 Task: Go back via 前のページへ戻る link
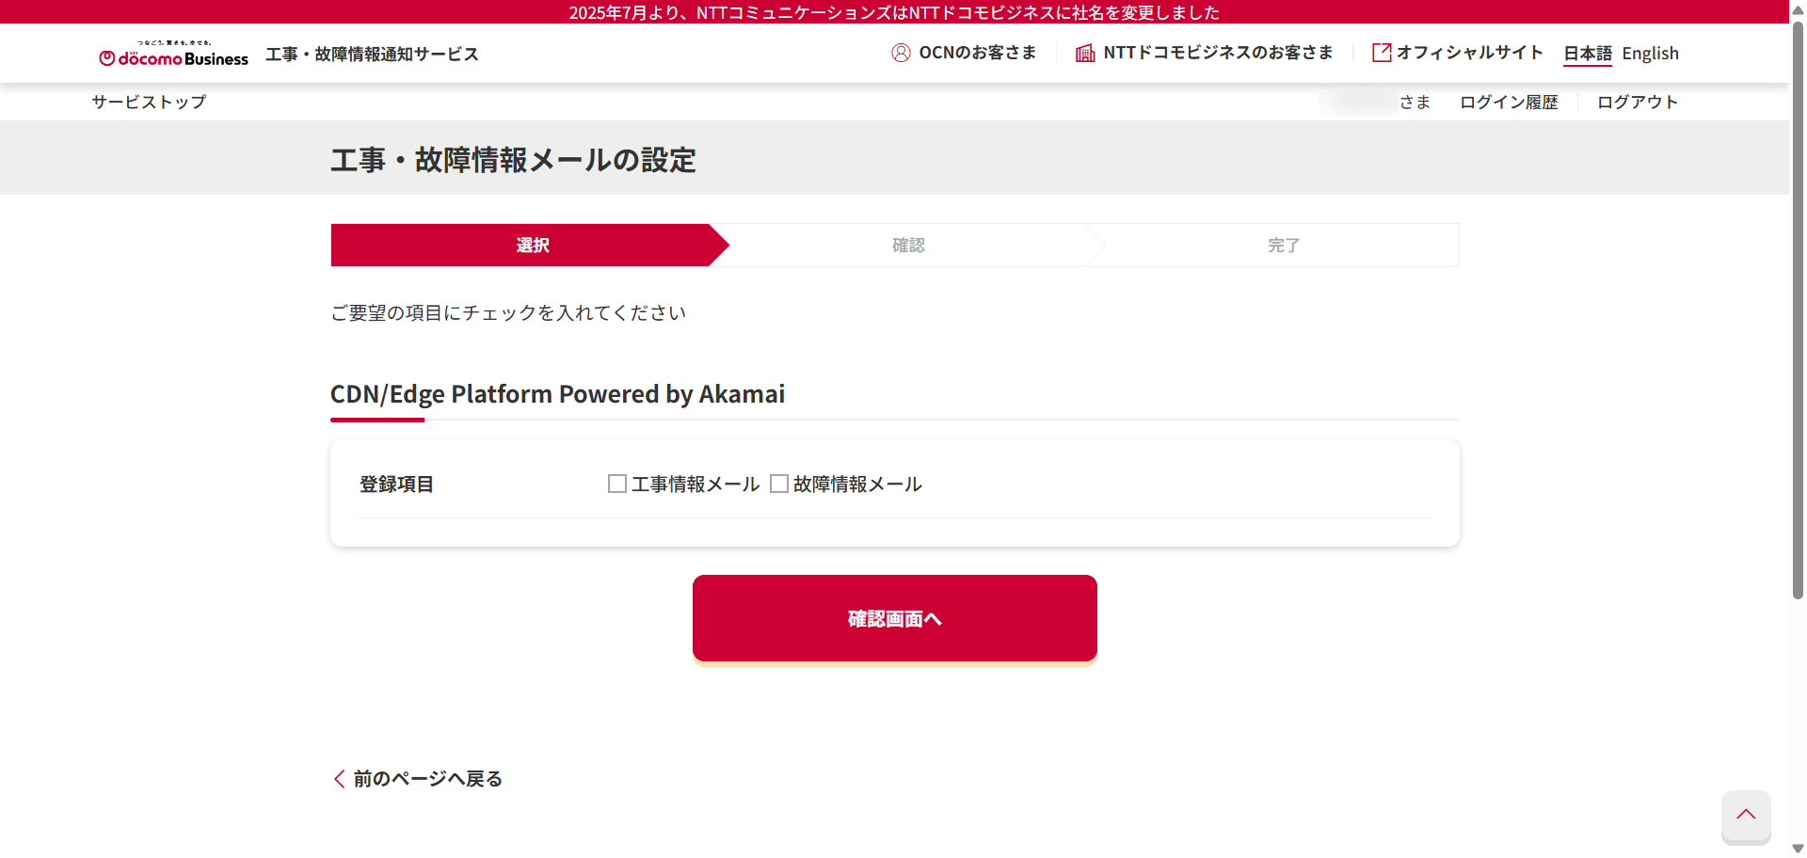[x=428, y=779]
